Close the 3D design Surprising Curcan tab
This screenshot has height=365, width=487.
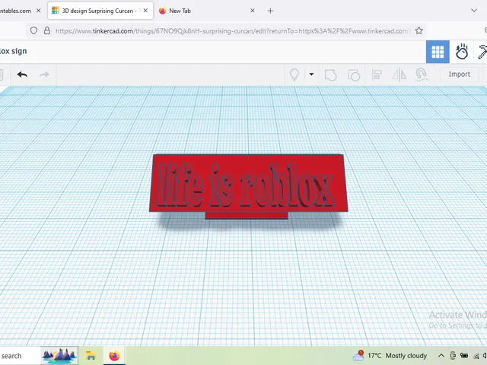pos(145,11)
